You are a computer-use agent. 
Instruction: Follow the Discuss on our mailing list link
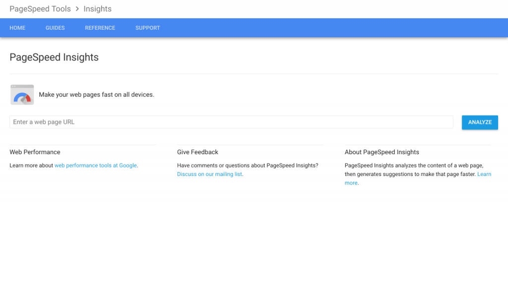pyautogui.click(x=210, y=174)
